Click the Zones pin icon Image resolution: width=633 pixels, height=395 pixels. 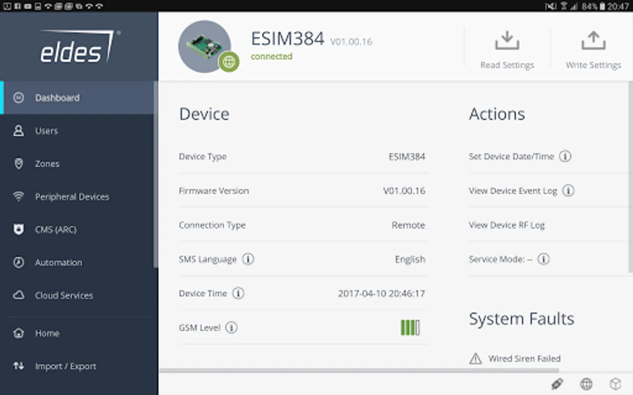pos(18,163)
